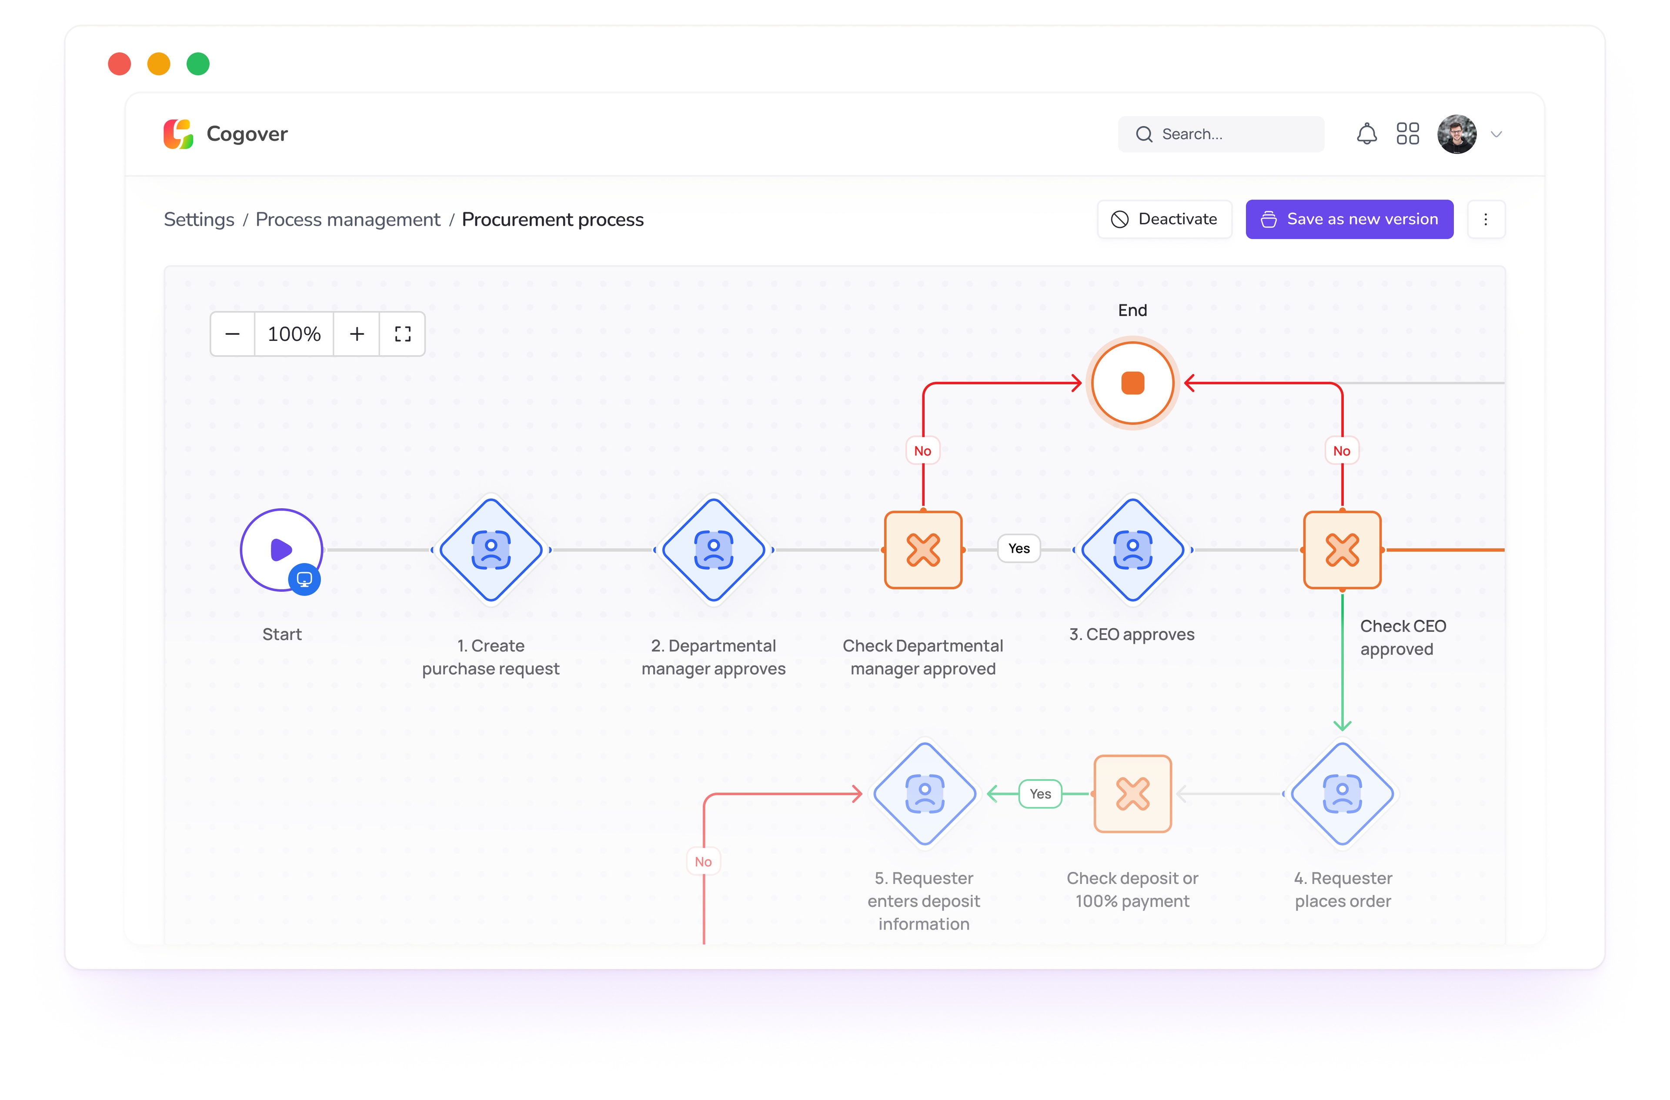Click the 'Check CEO approved' label
The height and width of the screenshot is (1100, 1670).
[x=1403, y=638]
